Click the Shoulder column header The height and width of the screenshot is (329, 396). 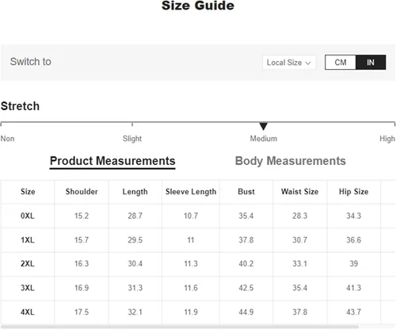tap(82, 192)
